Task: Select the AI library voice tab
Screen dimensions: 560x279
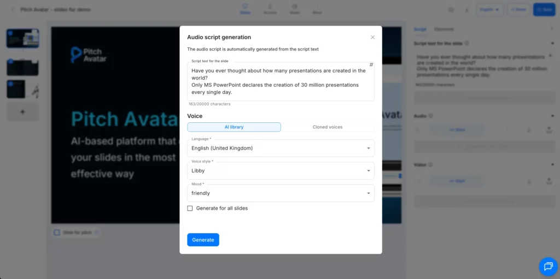Action: point(234,127)
